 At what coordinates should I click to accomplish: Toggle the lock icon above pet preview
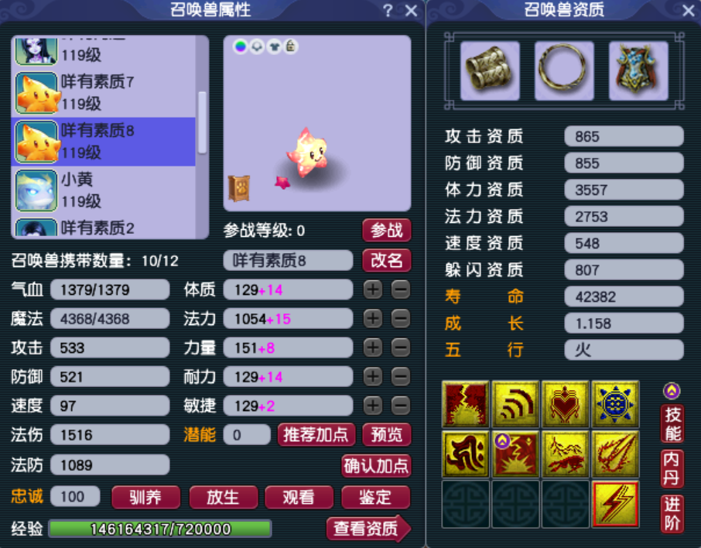(x=291, y=46)
